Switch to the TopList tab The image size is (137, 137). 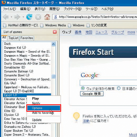coord(13,38)
